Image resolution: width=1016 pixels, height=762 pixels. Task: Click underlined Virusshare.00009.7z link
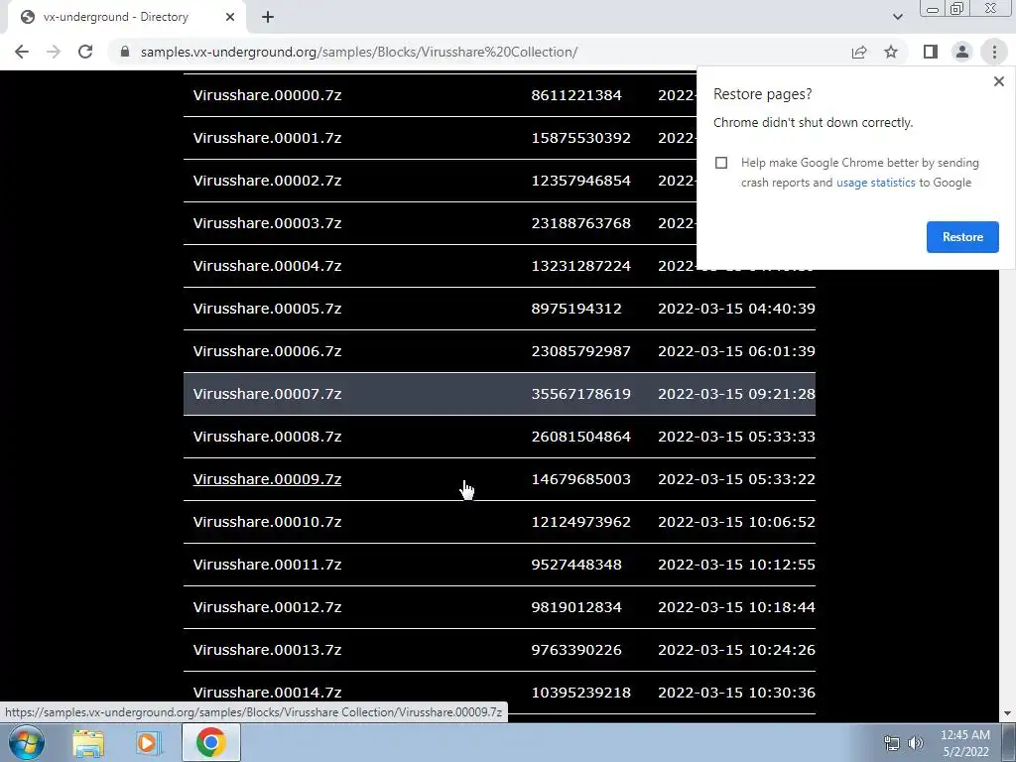267,479
